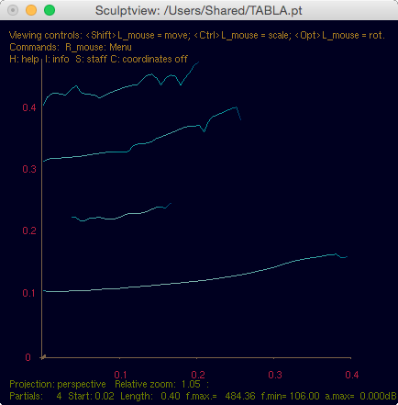Screen dimensions: 398x405
Task: Click the green zoom window button
Action: [50, 10]
